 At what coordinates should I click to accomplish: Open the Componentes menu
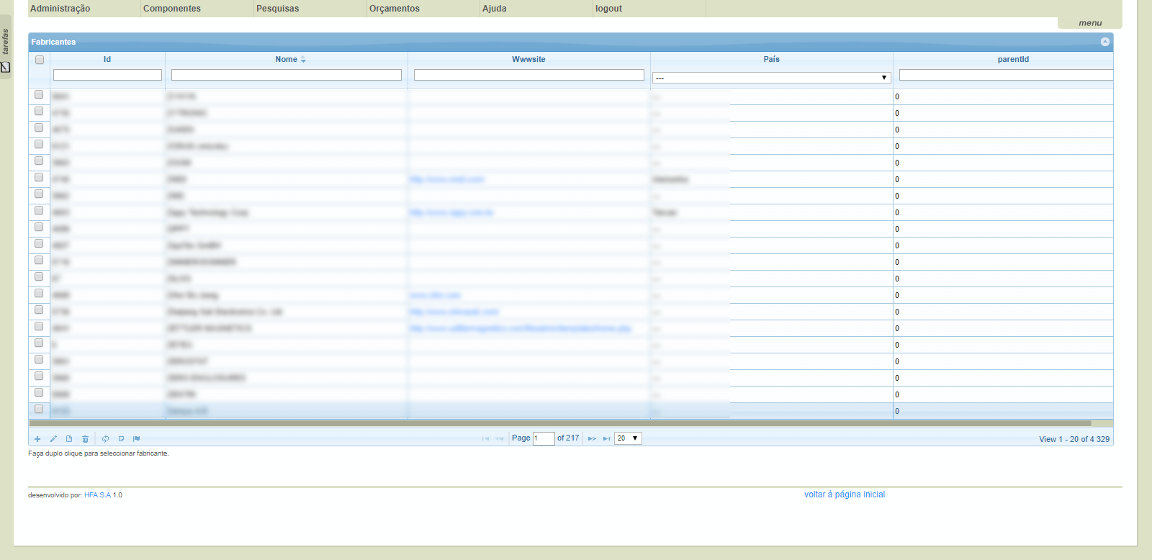172,9
